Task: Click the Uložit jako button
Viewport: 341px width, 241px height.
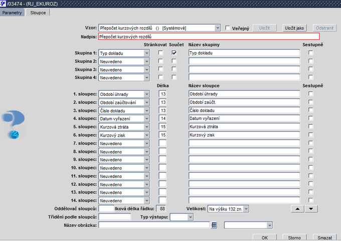Action: 294,28
